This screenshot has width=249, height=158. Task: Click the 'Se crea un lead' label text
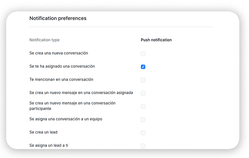(43, 132)
